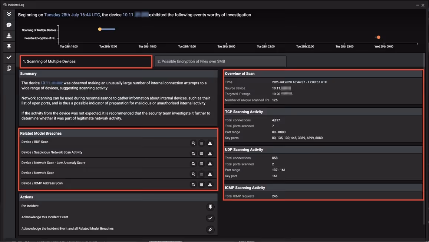Click the download icon in left sidebar

9,36
